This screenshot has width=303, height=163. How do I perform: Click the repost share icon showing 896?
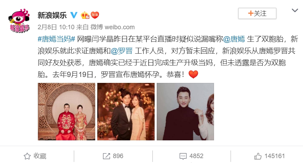(x=106, y=156)
